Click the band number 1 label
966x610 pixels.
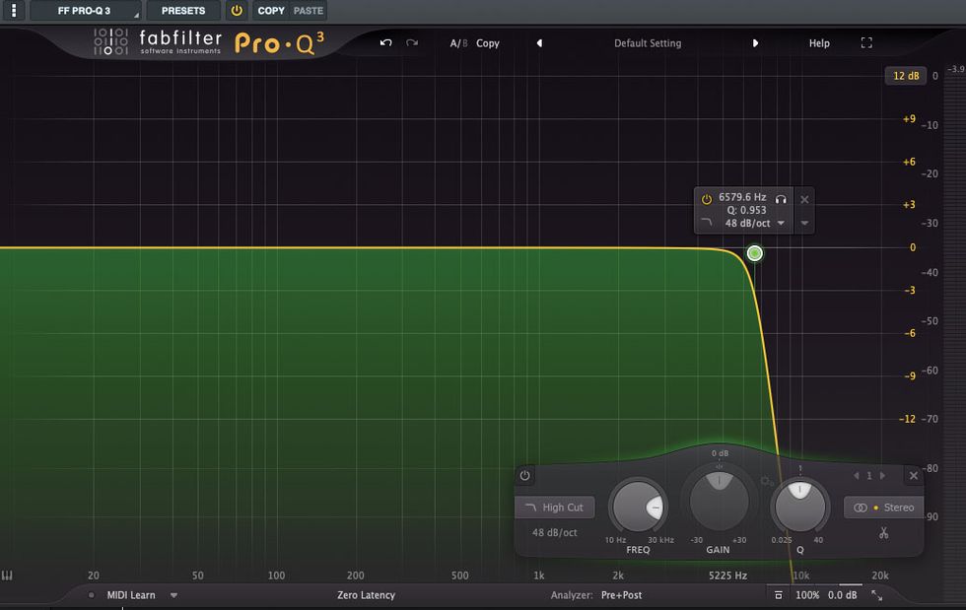(869, 476)
